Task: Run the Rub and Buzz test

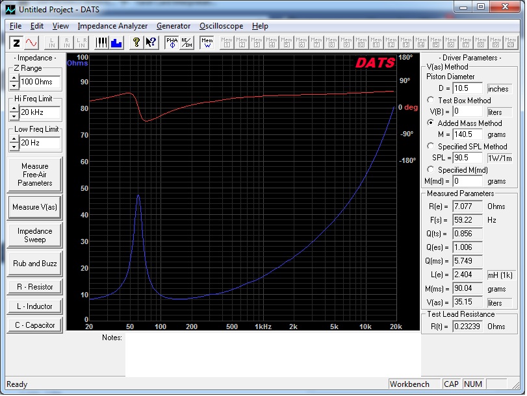Action: (34, 264)
